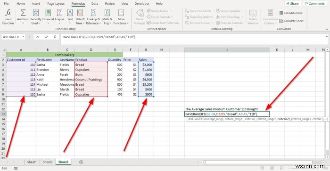Open the File tab
The height and width of the screenshot is (171, 330).
coord(6,4)
